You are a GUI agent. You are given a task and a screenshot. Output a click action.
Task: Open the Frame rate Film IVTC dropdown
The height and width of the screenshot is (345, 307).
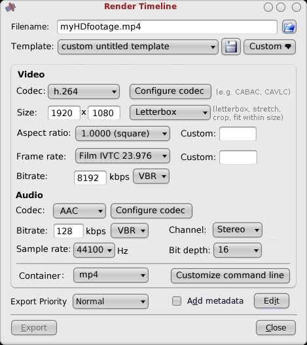click(x=122, y=156)
